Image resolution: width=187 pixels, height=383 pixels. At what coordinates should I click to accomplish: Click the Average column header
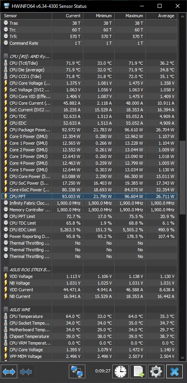click(x=162, y=16)
